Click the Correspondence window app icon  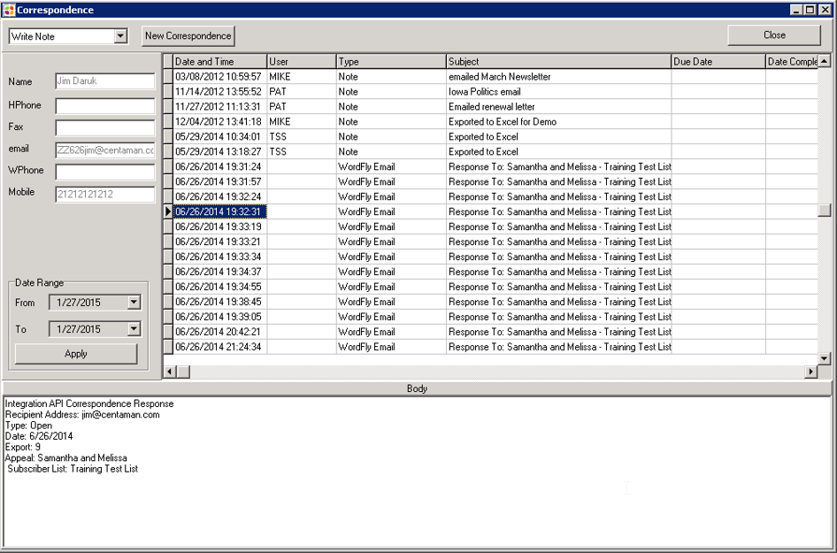(9, 10)
